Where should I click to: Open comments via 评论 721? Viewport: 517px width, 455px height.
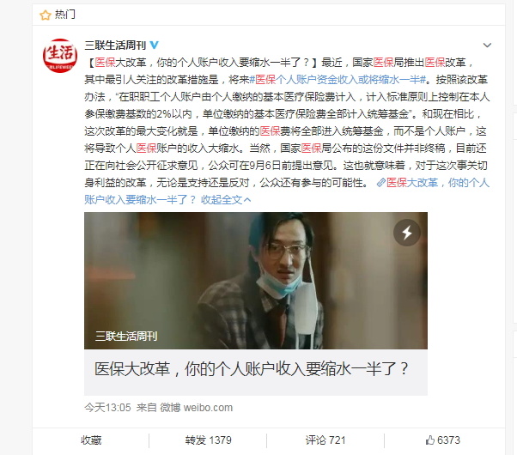tap(325, 440)
